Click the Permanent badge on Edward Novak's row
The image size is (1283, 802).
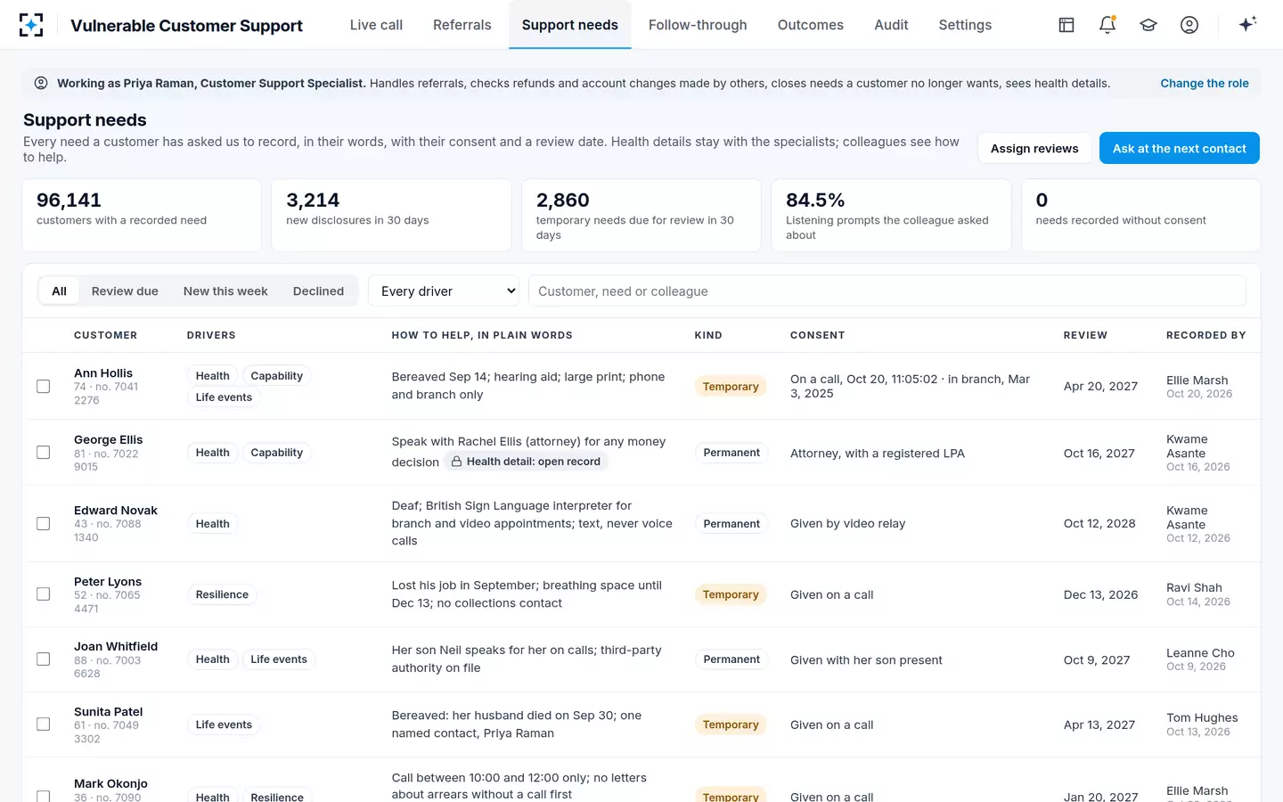tap(731, 523)
